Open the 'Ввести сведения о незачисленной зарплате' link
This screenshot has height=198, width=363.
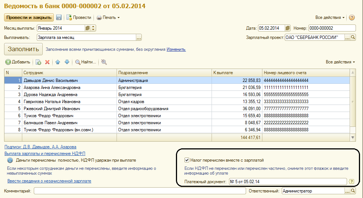click(x=49, y=181)
